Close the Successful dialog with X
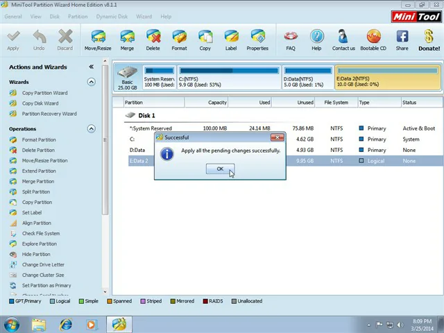The image size is (444, 333). coord(277,137)
